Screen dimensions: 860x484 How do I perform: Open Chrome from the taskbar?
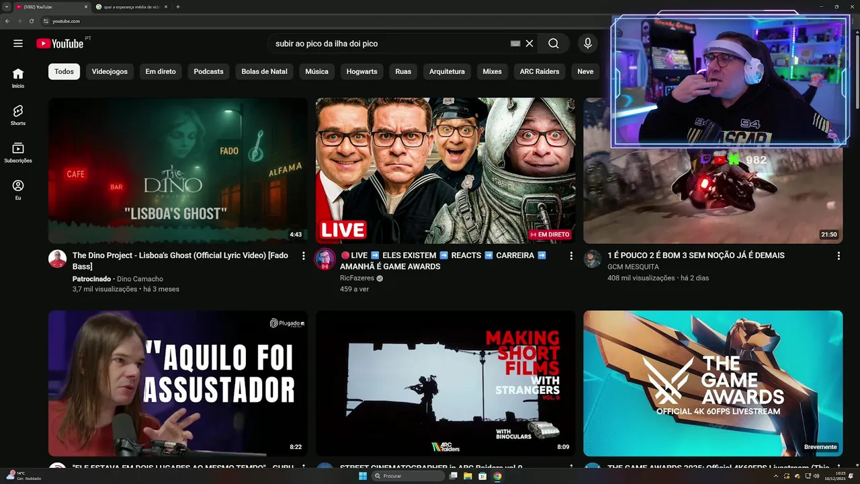(497, 476)
